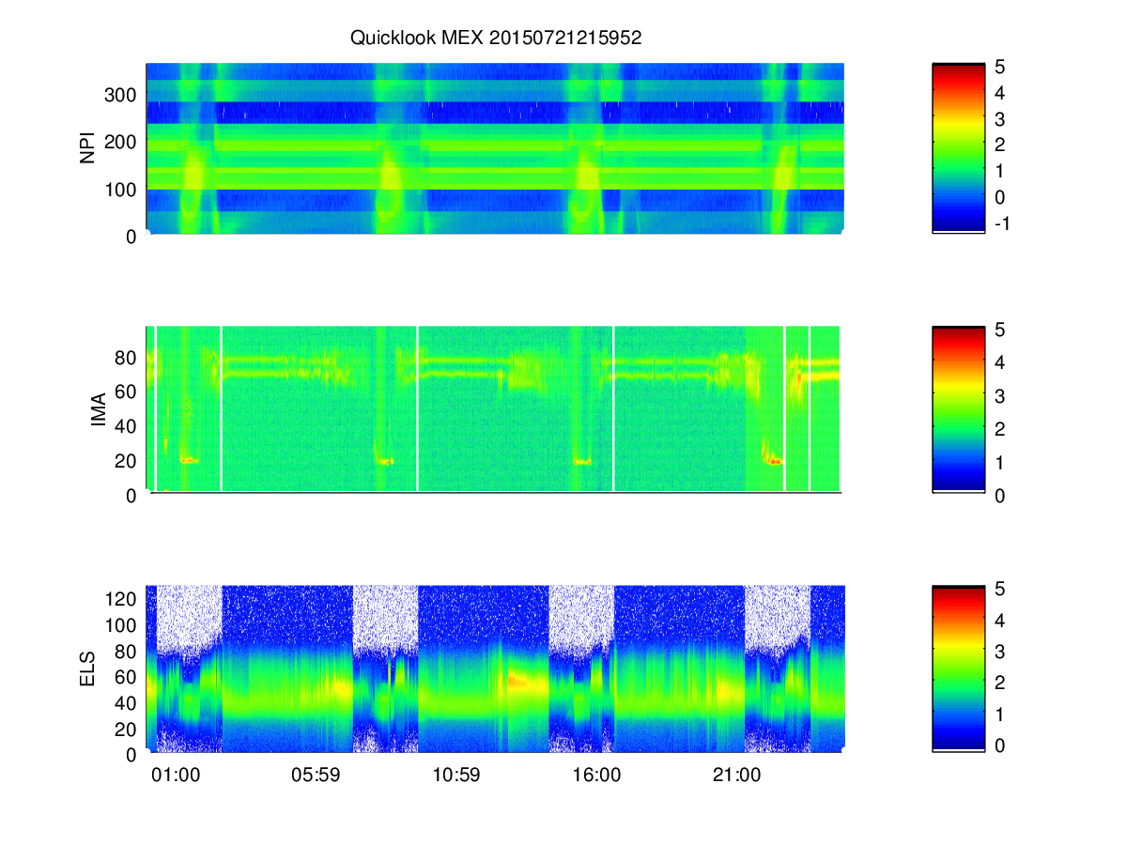Click the IMA panel colorbar
The width and height of the screenshot is (1127, 845).
958,408
